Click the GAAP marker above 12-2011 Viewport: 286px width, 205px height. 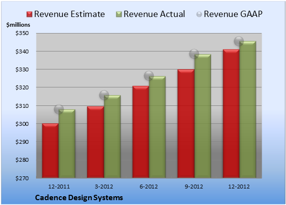pos(59,109)
